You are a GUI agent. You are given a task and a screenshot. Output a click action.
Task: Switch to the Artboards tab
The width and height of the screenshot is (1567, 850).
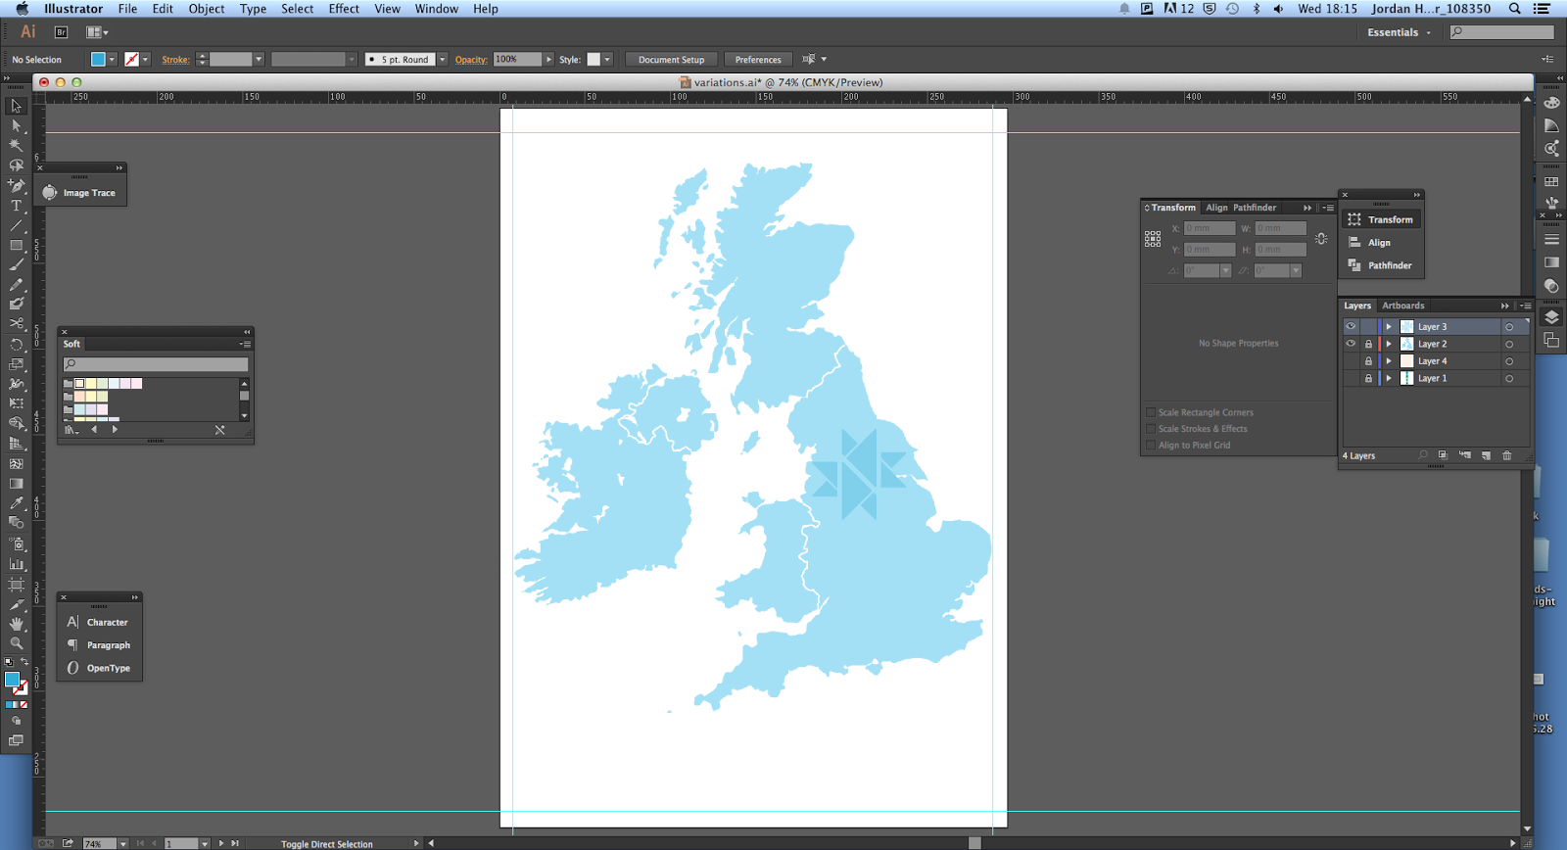coord(1403,306)
